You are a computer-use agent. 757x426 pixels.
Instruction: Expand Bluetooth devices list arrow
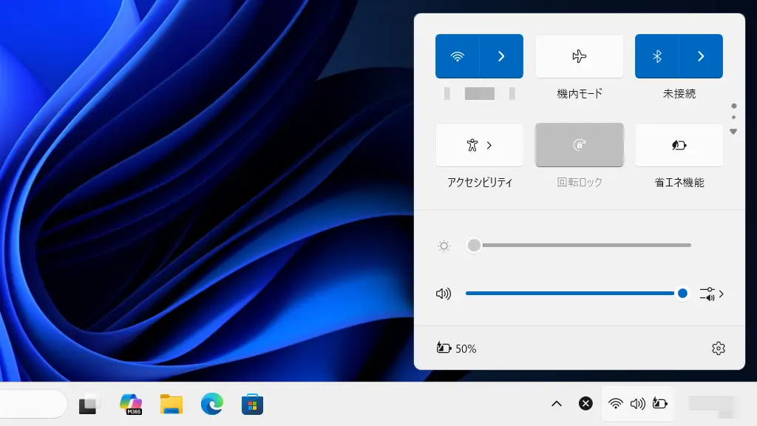[x=701, y=56]
